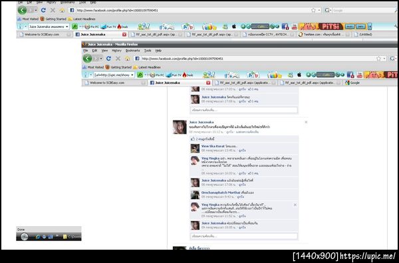The image size is (399, 263).
Task: Reload the page in the front Firefox window
Action: click(x=108, y=59)
